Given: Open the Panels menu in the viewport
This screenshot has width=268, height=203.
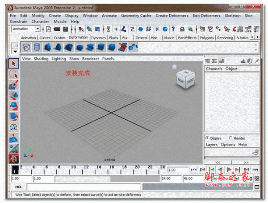Looking at the screenshot, I should coord(108,59).
